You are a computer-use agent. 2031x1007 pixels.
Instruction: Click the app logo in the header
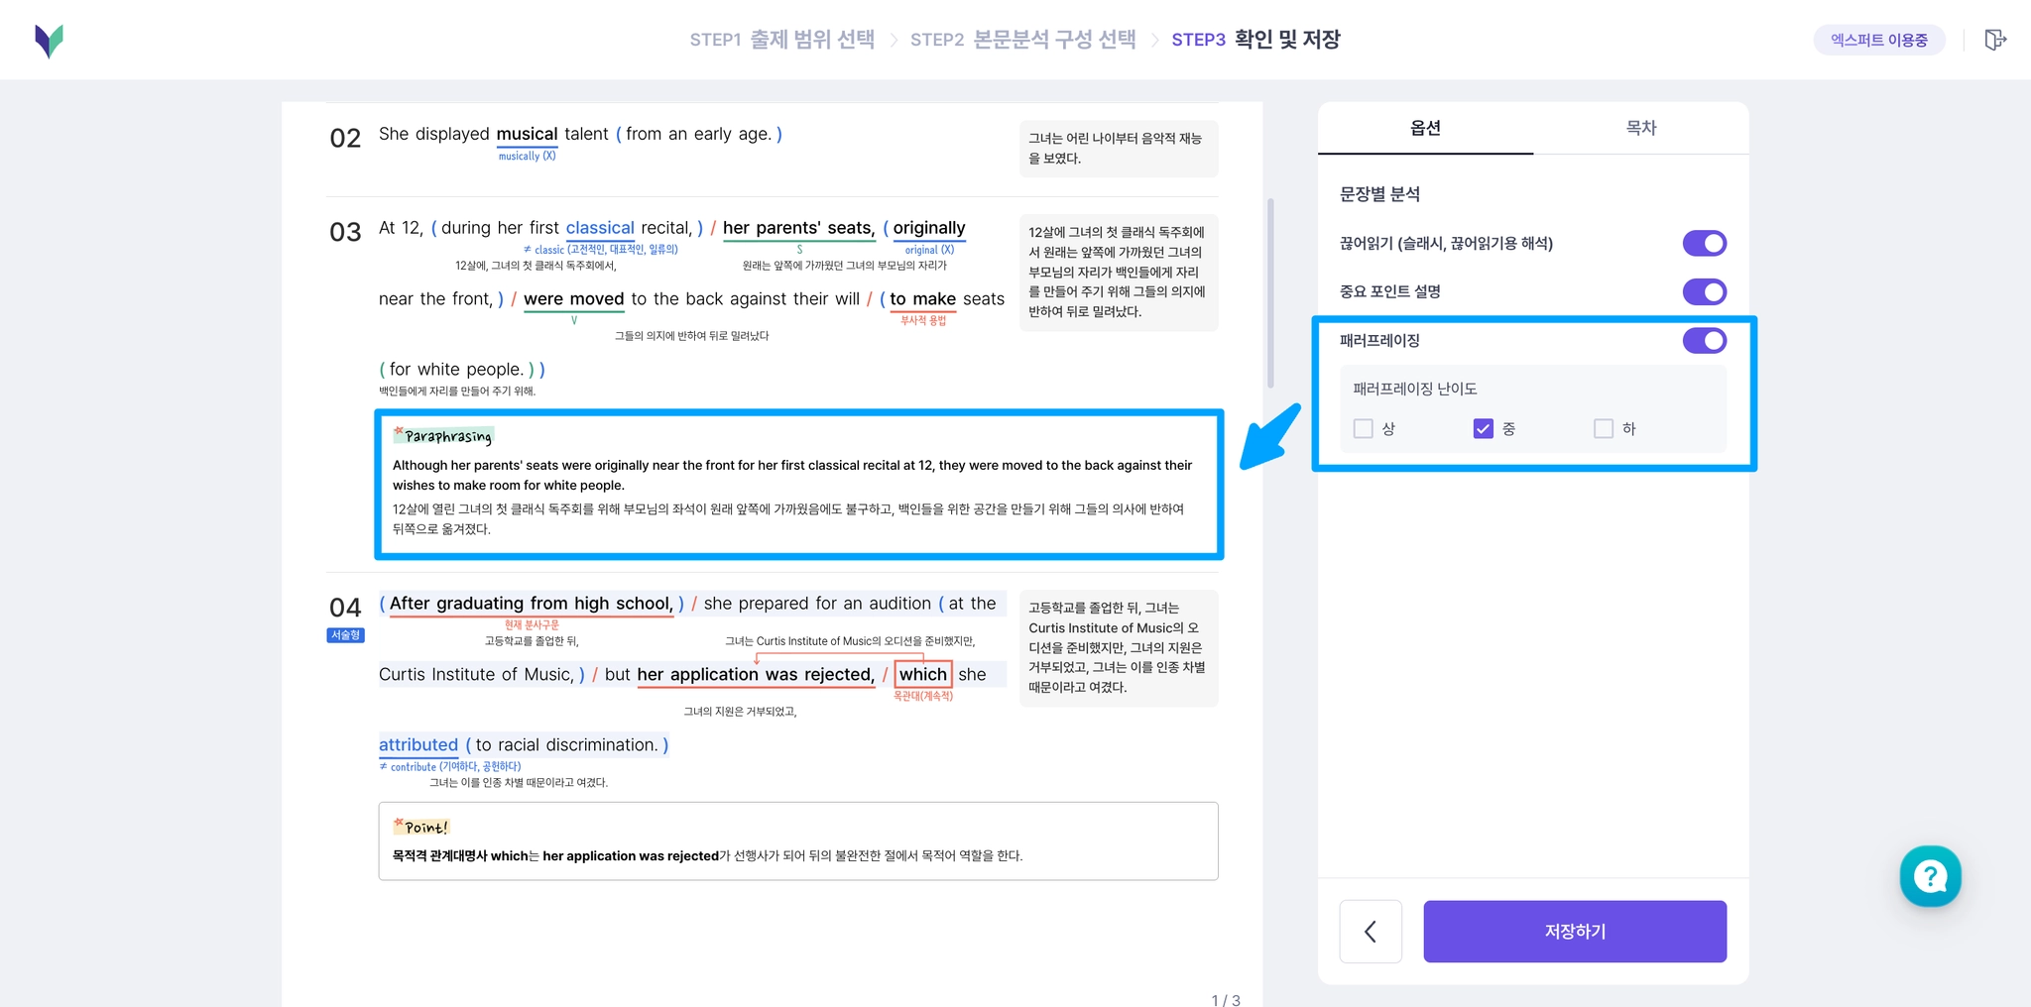click(49, 40)
